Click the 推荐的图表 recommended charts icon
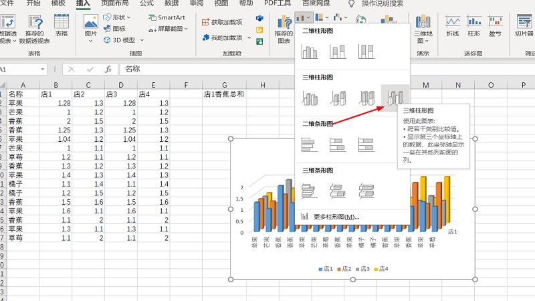 (284, 29)
